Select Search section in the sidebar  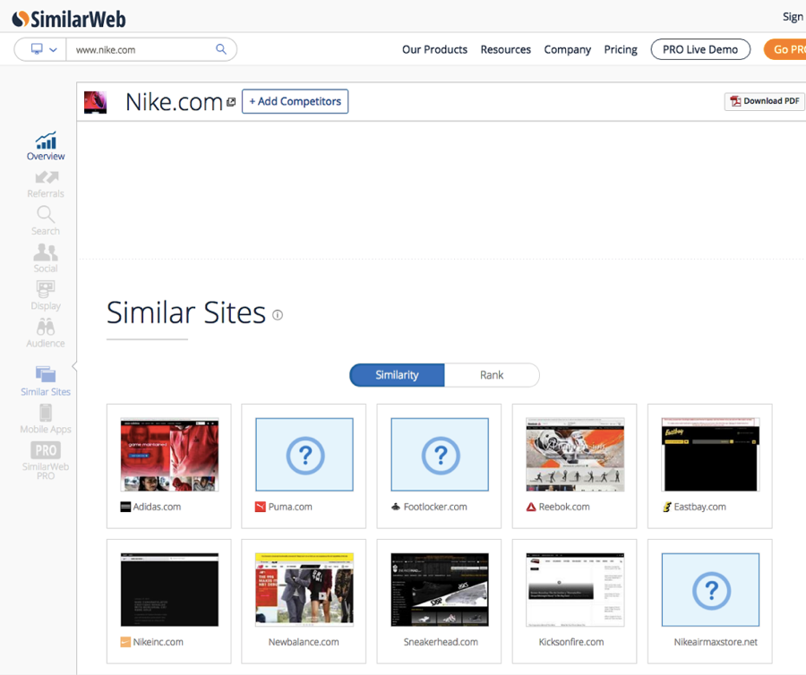46,221
